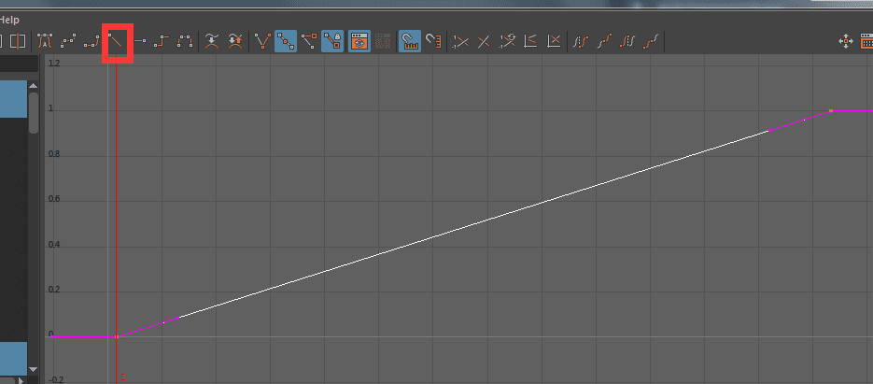Viewport: 873px width, 384px height.
Task: Renormalize the curves
Action: pos(507,41)
